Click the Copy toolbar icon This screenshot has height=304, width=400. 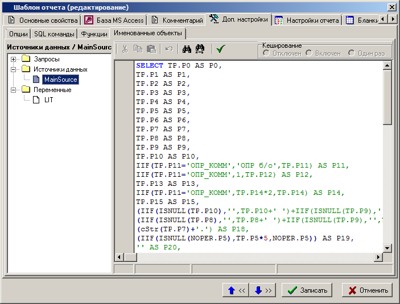[x=138, y=49]
